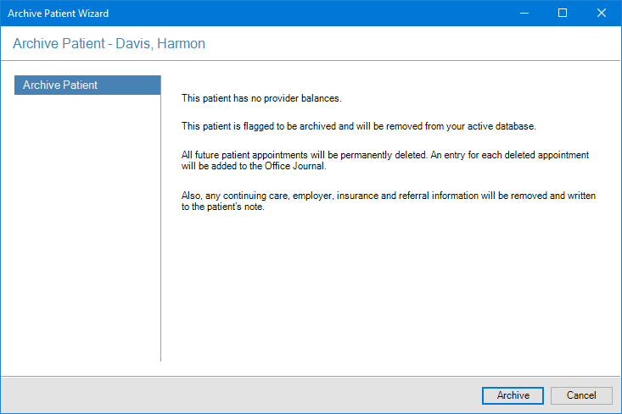
Task: Cancel the archive patient wizard
Action: coord(581,395)
